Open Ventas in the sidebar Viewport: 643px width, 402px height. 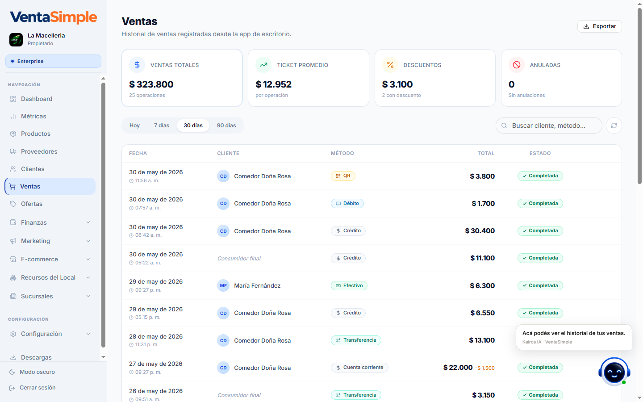point(50,186)
